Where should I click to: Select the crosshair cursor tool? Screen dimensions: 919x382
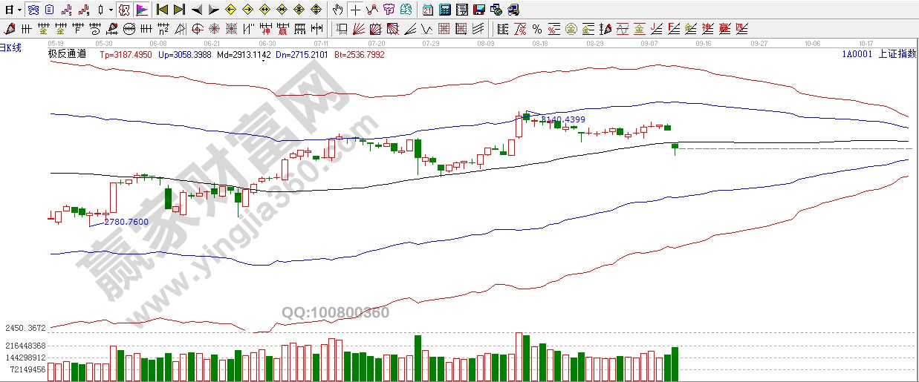coord(355,10)
